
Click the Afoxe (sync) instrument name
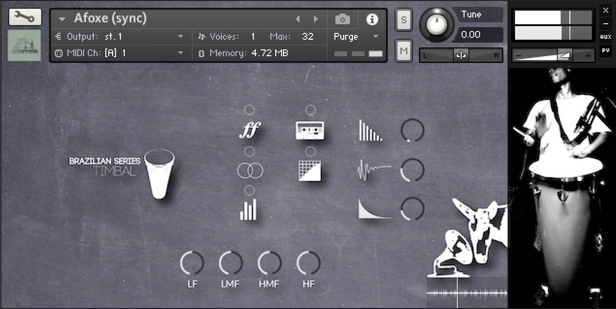click(x=110, y=19)
